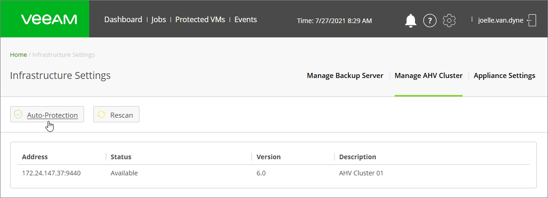The width and height of the screenshot is (548, 198).
Task: Click the Veeam logo
Action: coord(49,19)
